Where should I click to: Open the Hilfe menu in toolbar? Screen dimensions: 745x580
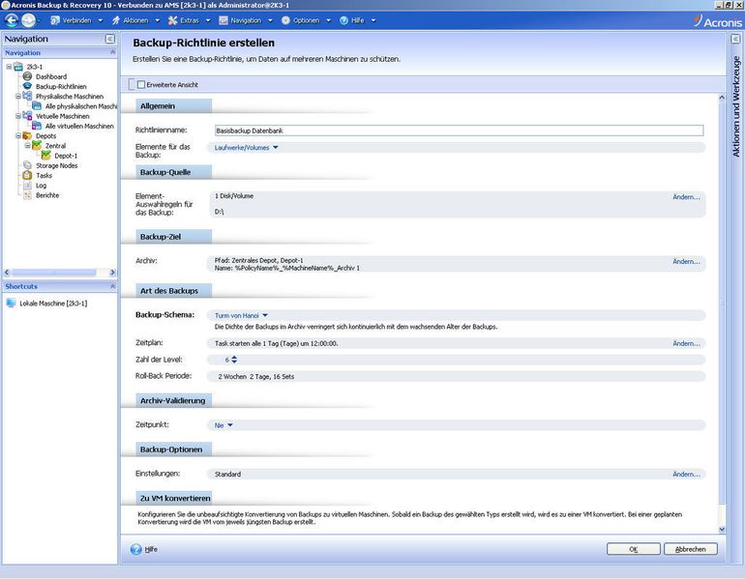point(357,20)
